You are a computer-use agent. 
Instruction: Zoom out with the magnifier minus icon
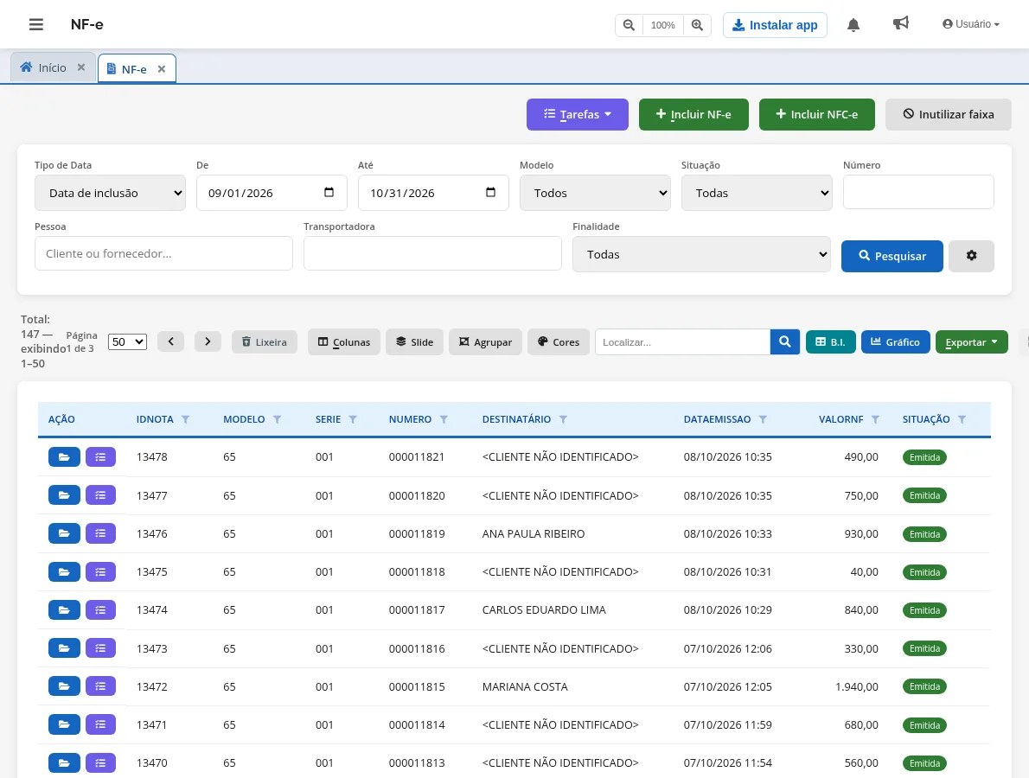tap(629, 25)
